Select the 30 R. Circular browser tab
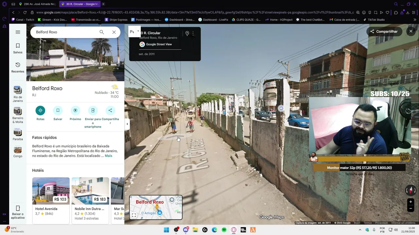 80,4
